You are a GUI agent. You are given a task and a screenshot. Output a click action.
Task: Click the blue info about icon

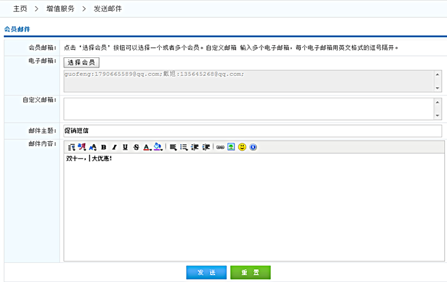(x=253, y=147)
